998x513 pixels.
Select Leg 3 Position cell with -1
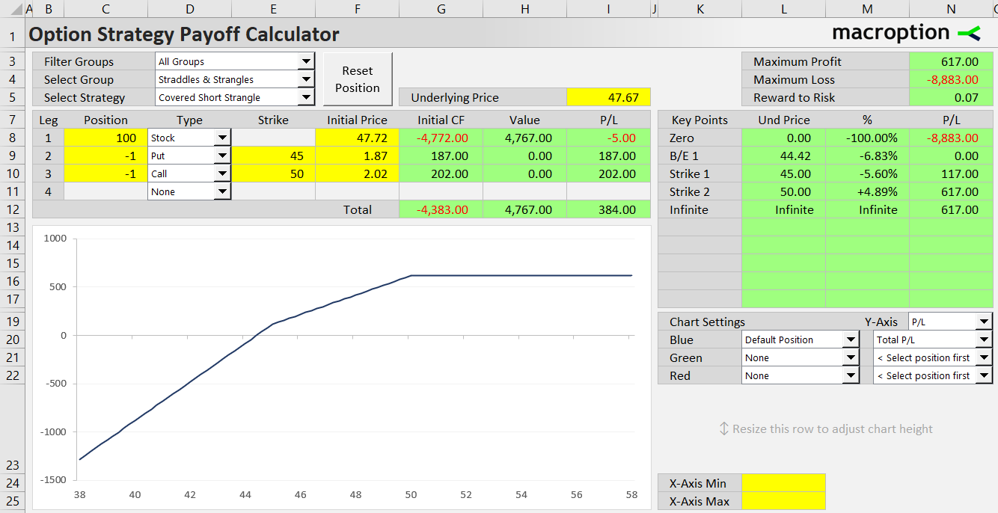(105, 173)
